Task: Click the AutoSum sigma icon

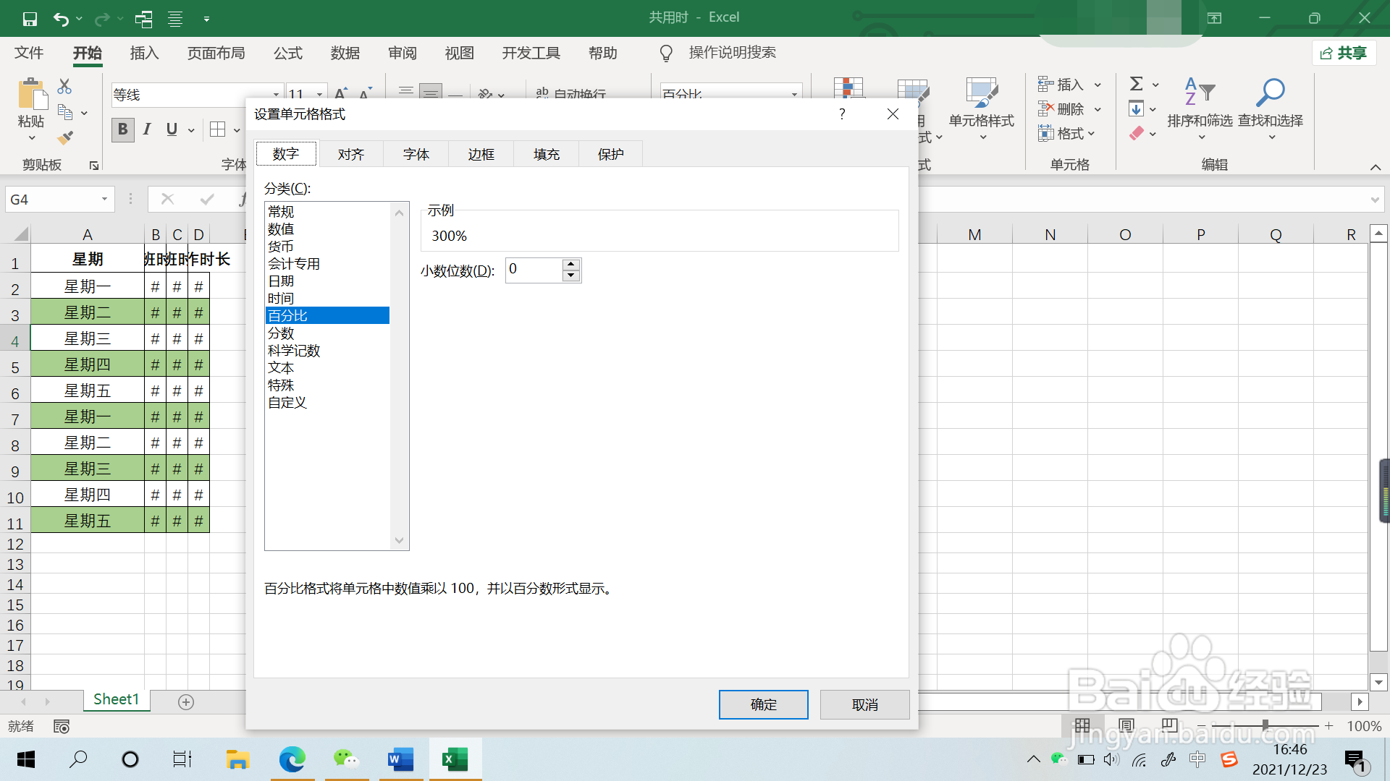Action: [1137, 85]
